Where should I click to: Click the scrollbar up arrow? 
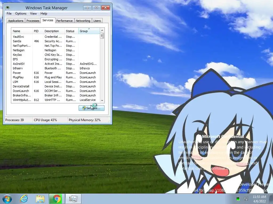click(x=102, y=30)
